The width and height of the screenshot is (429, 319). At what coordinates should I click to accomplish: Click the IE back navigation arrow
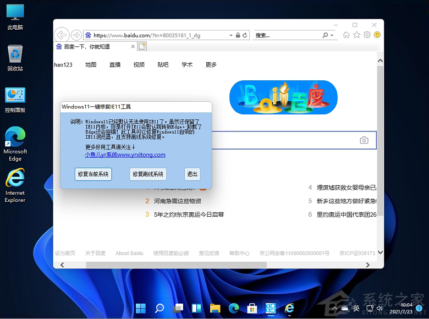click(62, 35)
